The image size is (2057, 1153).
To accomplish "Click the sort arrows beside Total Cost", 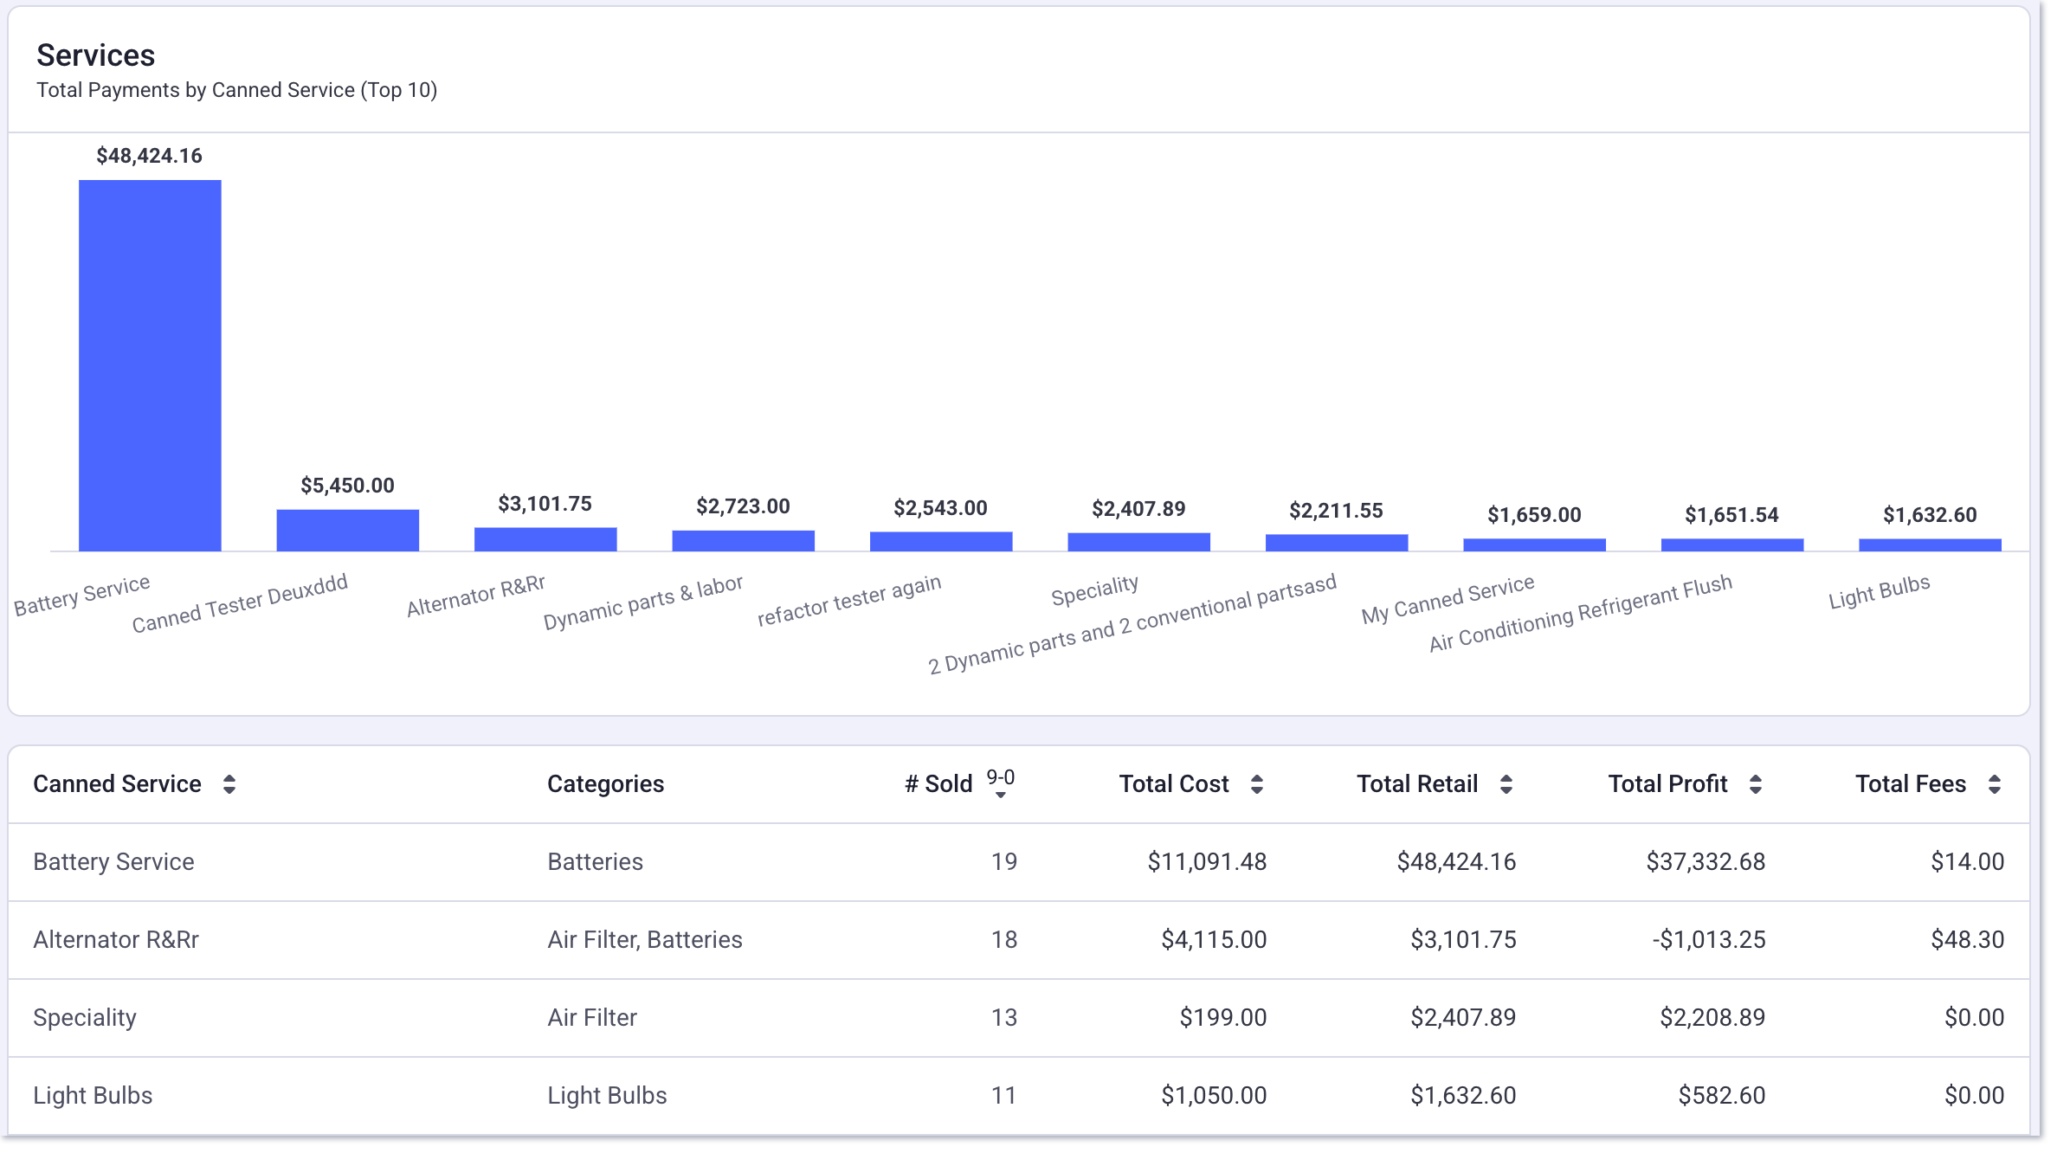I will [x=1258, y=783].
